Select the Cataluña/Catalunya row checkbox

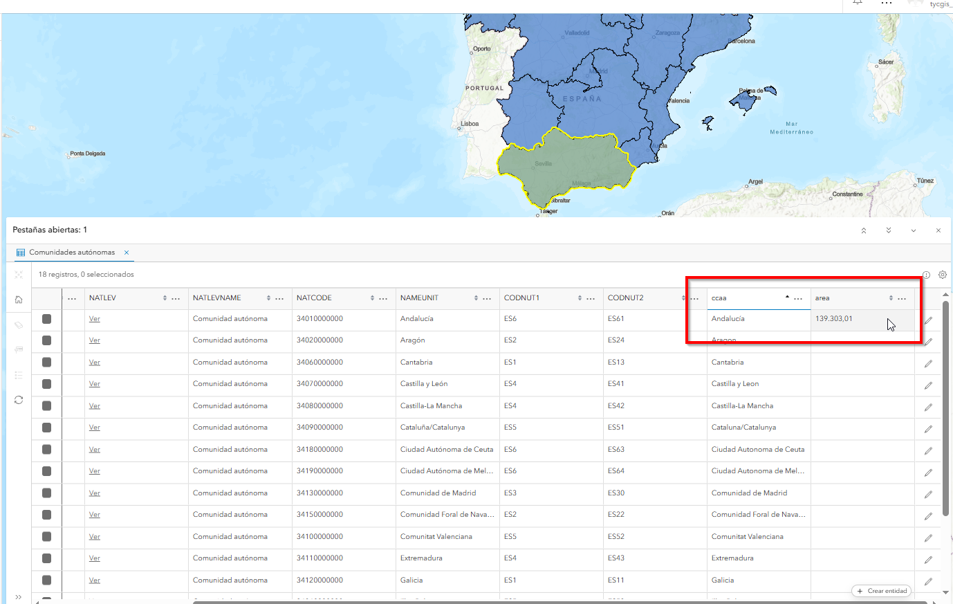point(47,428)
